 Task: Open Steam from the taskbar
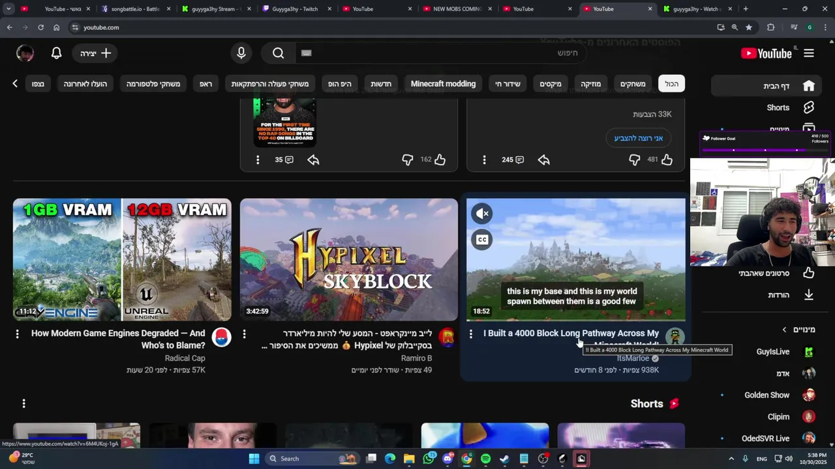(504, 459)
